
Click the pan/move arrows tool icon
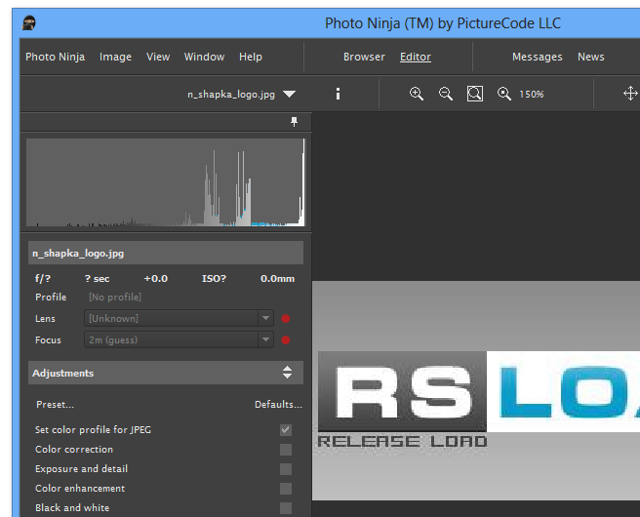(x=630, y=94)
